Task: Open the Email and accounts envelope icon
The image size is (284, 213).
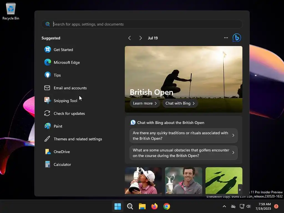Action: 47,88
